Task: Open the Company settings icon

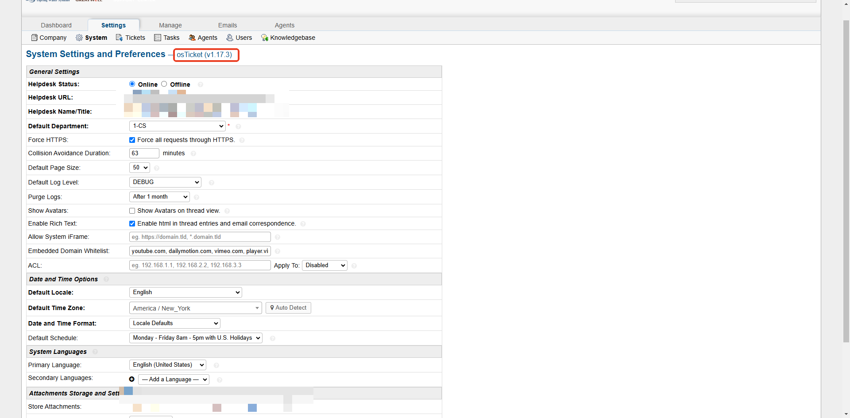Action: (34, 38)
